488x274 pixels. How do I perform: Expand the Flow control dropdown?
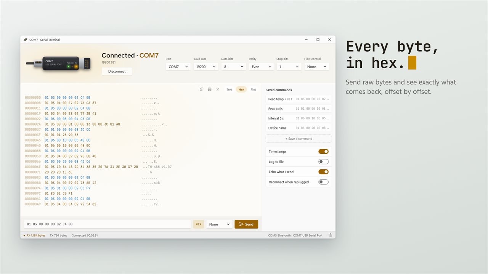click(316, 67)
